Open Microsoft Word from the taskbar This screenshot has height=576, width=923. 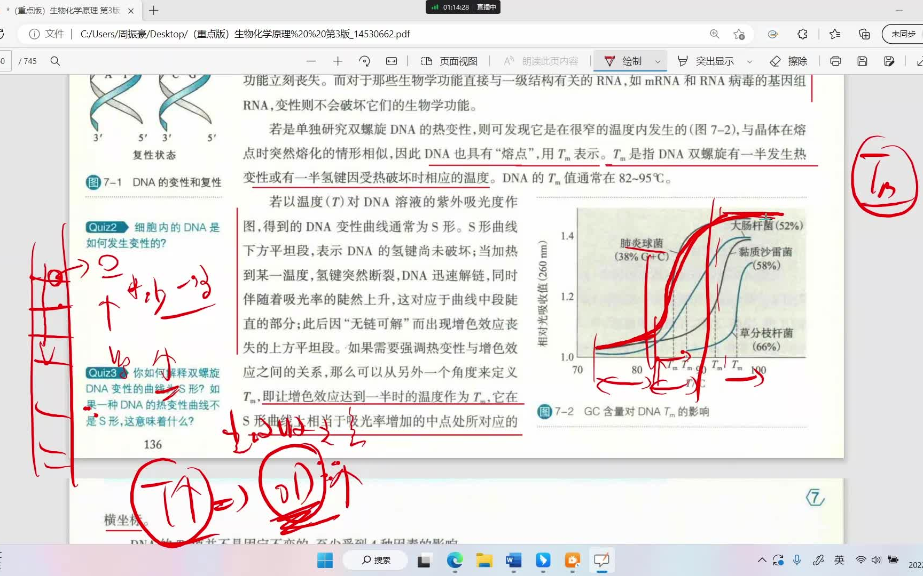[x=513, y=560]
